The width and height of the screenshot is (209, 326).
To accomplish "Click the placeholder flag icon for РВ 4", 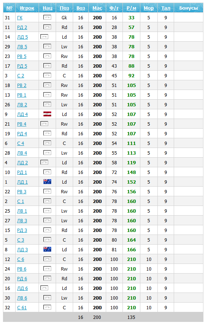I will point(44,124).
